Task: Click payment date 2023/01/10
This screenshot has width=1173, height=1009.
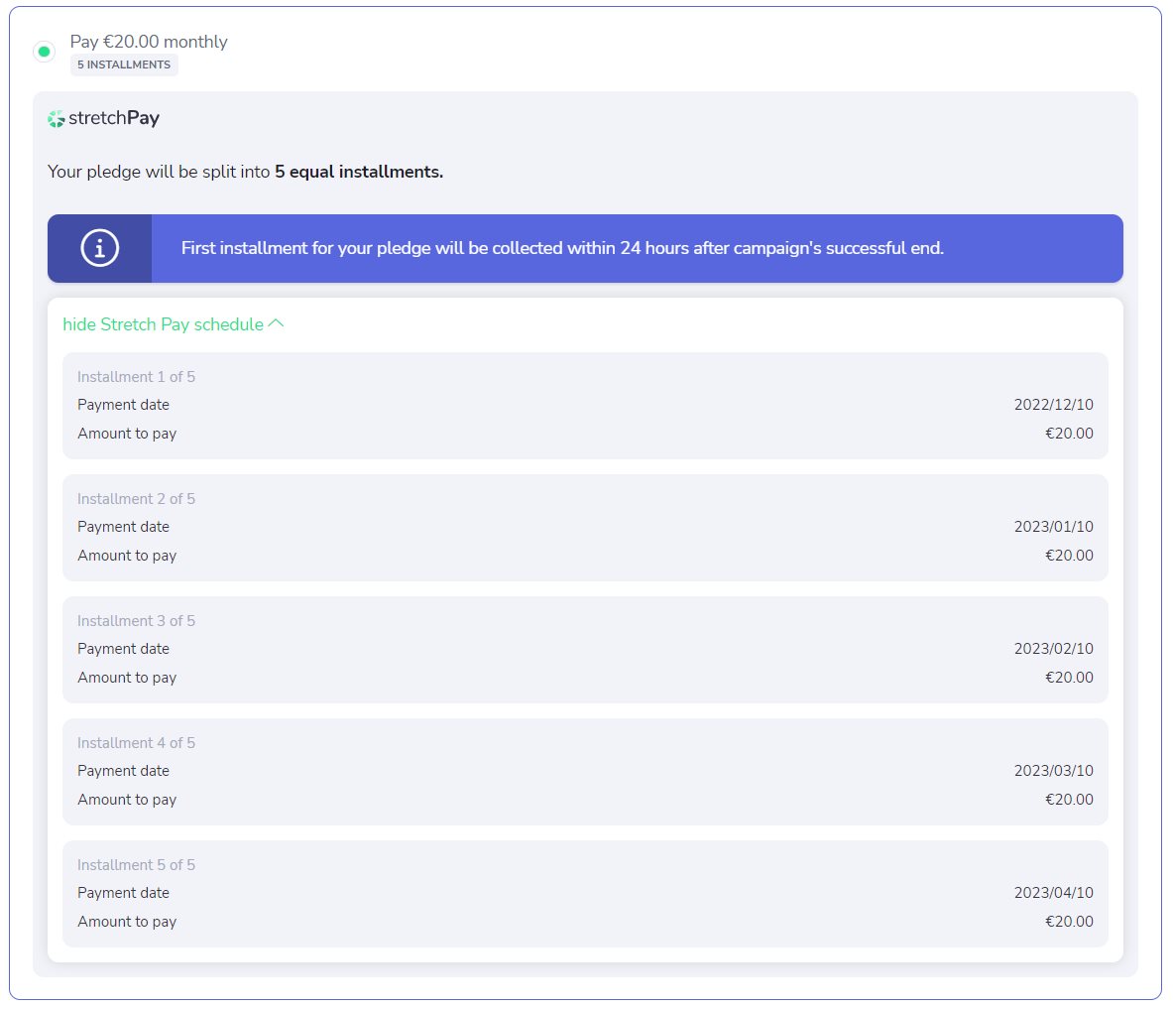Action: (x=1053, y=526)
